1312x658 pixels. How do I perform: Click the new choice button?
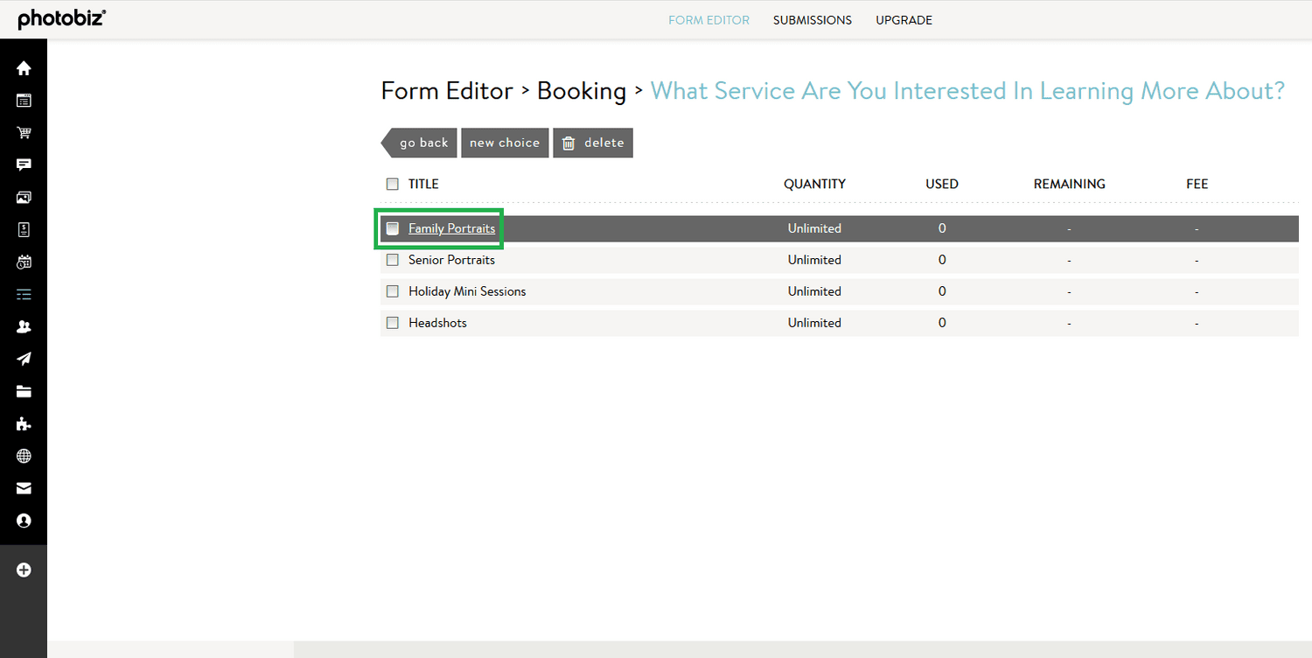pyautogui.click(x=505, y=143)
